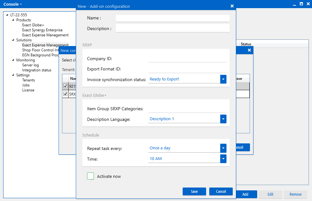Tick the Activate now checkbox
The image size is (312, 201).
click(91, 176)
